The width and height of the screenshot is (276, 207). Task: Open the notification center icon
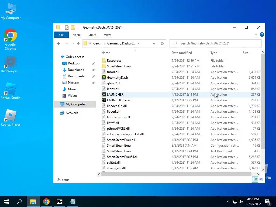coord(267,202)
